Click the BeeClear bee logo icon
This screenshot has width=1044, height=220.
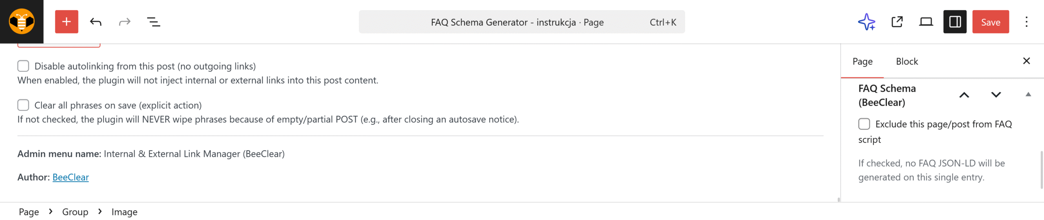22,22
